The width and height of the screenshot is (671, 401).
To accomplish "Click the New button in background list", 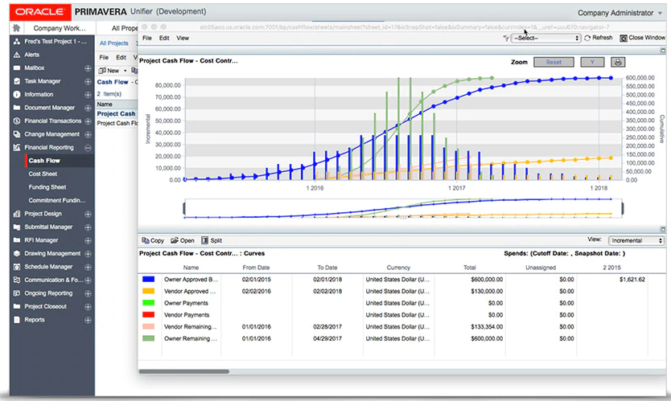I will 109,71.
